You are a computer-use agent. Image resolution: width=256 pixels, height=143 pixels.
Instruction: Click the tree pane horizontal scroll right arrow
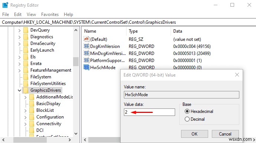[x=70, y=140]
